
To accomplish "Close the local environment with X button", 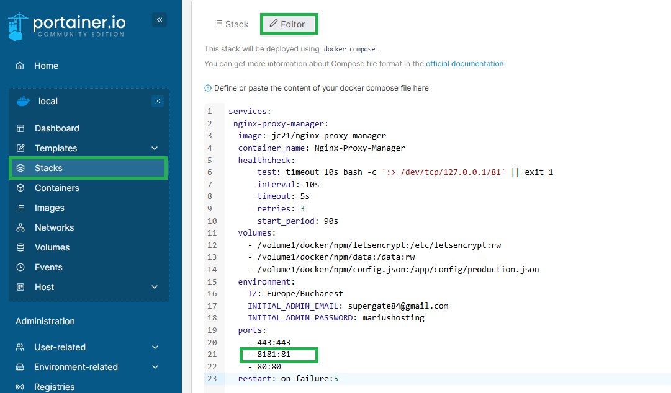I will click(x=158, y=101).
